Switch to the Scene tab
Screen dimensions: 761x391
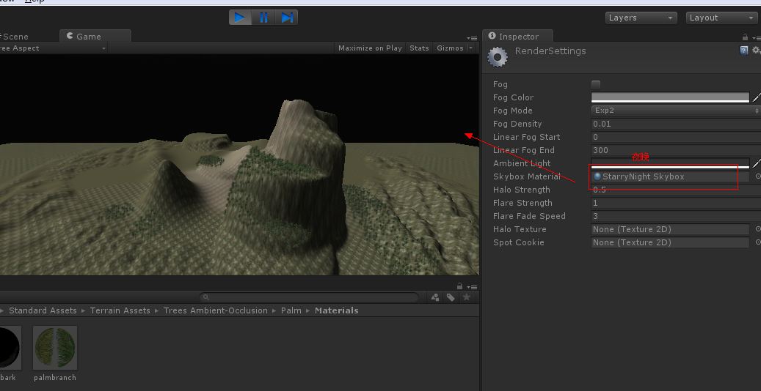(x=15, y=37)
